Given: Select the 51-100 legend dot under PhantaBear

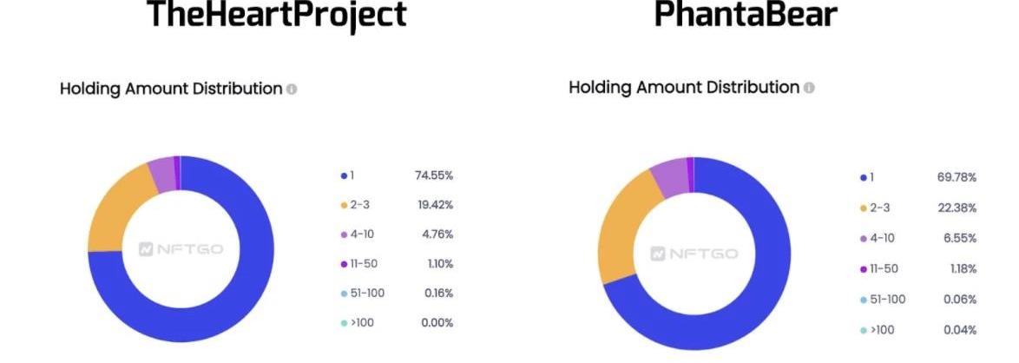Looking at the screenshot, I should click(864, 300).
